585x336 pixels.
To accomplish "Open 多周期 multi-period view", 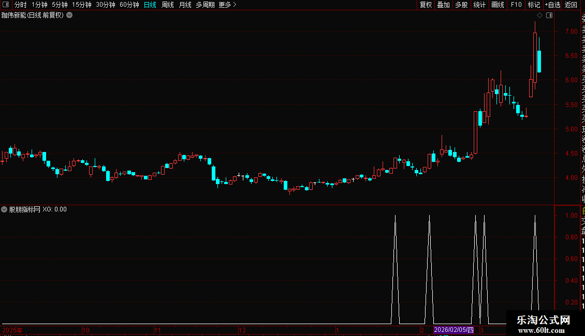I will 205,5.
